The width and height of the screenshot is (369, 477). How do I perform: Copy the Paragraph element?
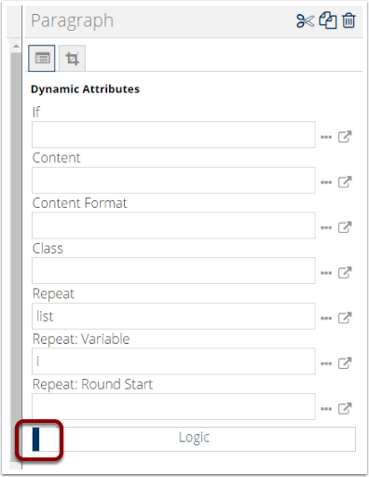click(328, 20)
